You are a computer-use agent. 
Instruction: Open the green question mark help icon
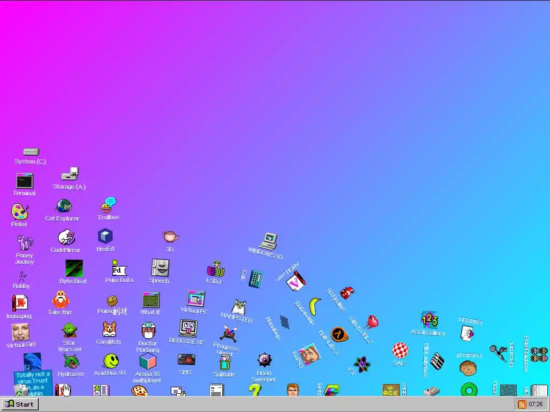coord(255,390)
